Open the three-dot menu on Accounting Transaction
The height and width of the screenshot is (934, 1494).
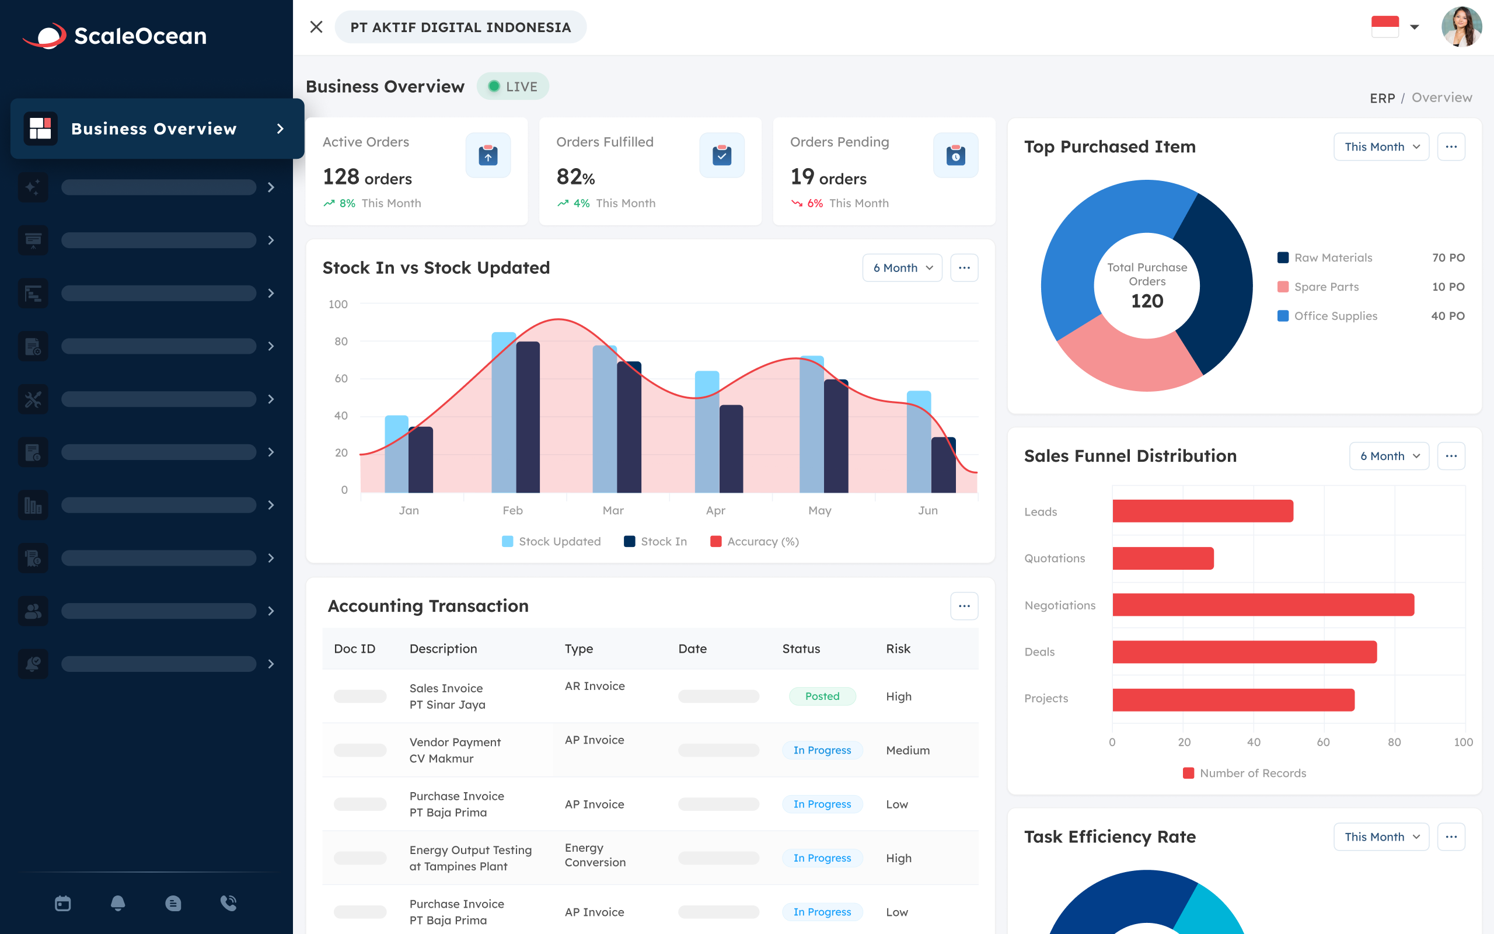[x=964, y=606]
